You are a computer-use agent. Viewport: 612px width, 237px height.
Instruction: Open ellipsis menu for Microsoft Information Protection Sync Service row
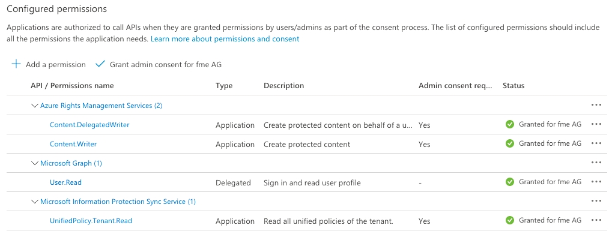click(x=596, y=201)
